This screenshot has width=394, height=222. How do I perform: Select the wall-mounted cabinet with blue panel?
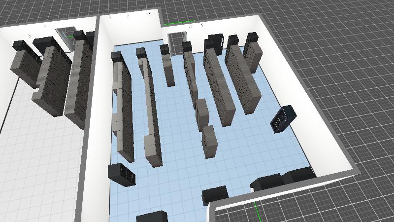click(x=283, y=118)
